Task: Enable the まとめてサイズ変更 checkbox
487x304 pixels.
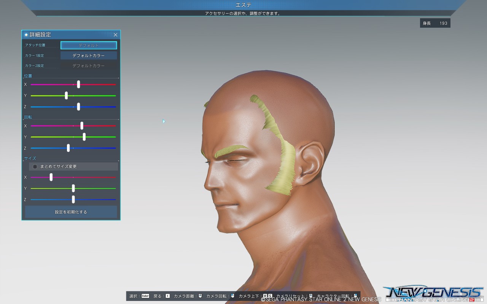Action: [35, 166]
